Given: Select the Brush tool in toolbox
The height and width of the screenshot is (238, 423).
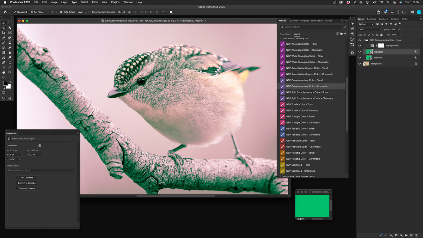Looking at the screenshot, I should (4, 43).
